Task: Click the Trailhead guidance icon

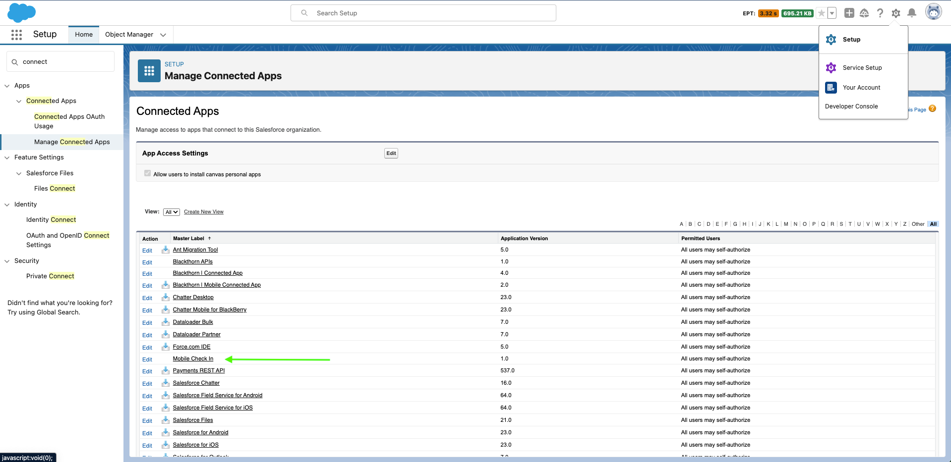Action: [x=864, y=13]
